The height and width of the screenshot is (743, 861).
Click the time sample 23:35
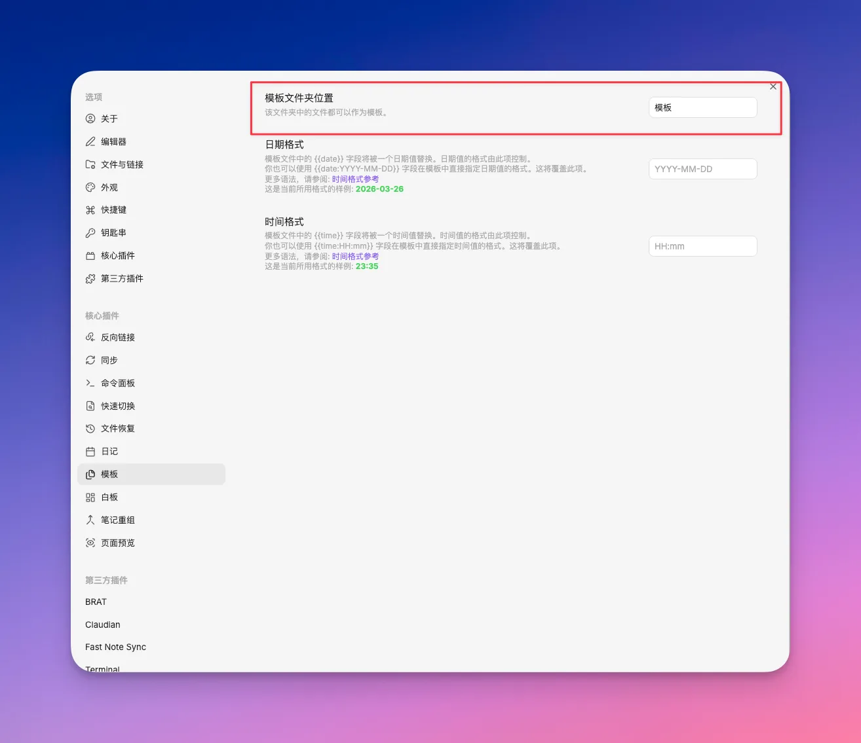(x=367, y=266)
